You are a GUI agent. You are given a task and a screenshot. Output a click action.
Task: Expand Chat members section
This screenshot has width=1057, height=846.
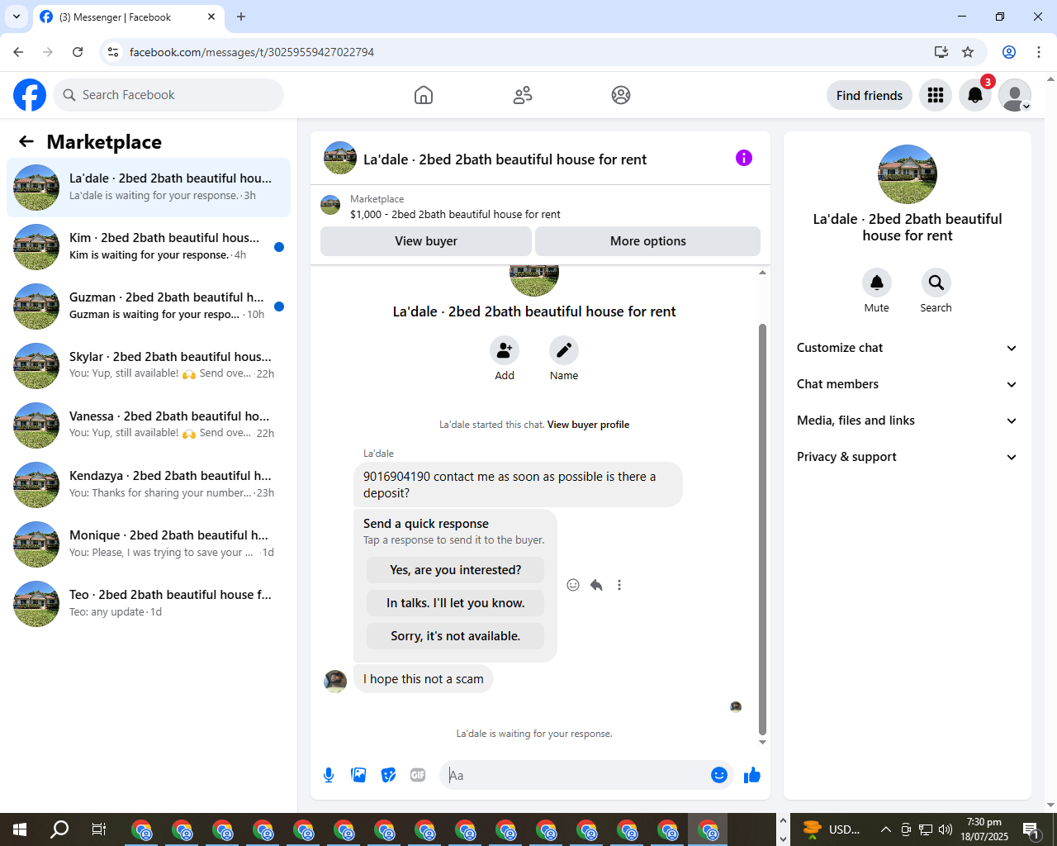908,384
